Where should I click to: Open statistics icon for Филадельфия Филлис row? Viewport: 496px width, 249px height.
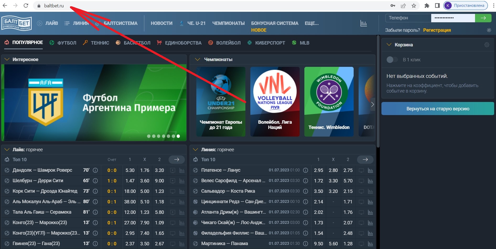pos(370,233)
